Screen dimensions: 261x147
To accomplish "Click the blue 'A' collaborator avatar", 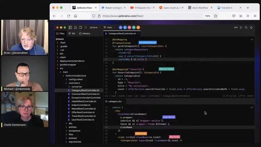I will [x=121, y=27].
